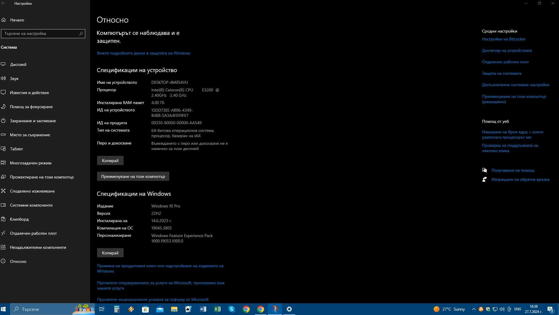The image size is (559, 315).
Task: Switch input language ENG indicator
Action: (518, 309)
